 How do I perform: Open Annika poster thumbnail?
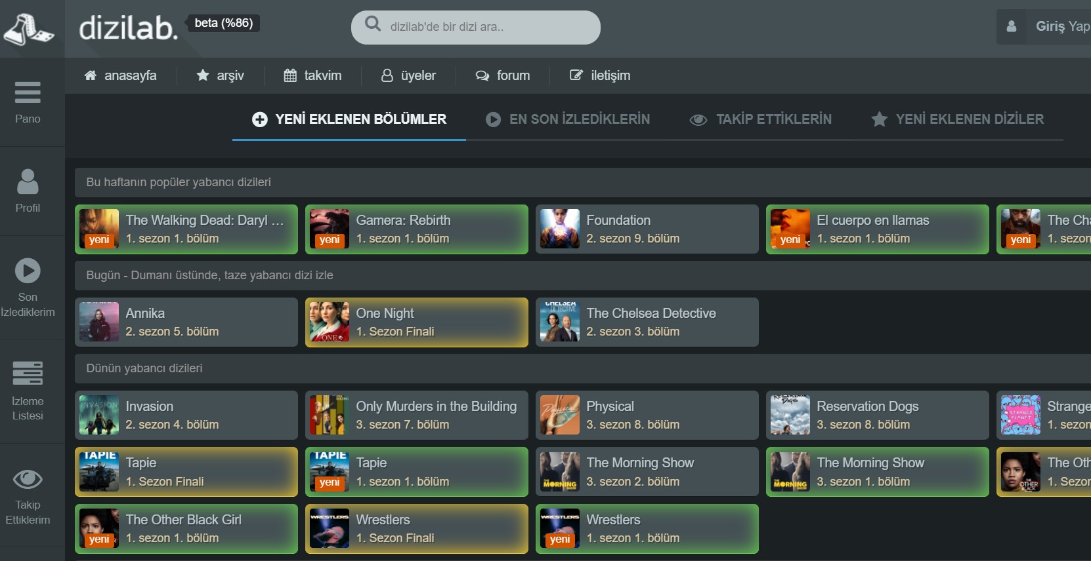[x=99, y=322]
